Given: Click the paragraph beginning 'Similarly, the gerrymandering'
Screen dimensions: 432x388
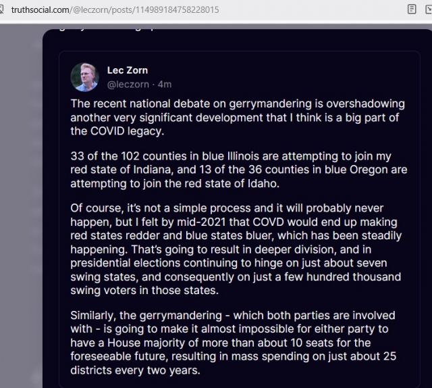Looking at the screenshot, I should pos(233,343).
